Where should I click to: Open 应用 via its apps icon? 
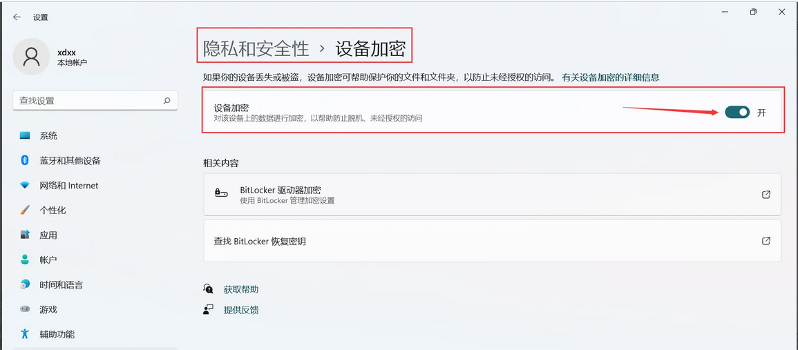point(26,235)
